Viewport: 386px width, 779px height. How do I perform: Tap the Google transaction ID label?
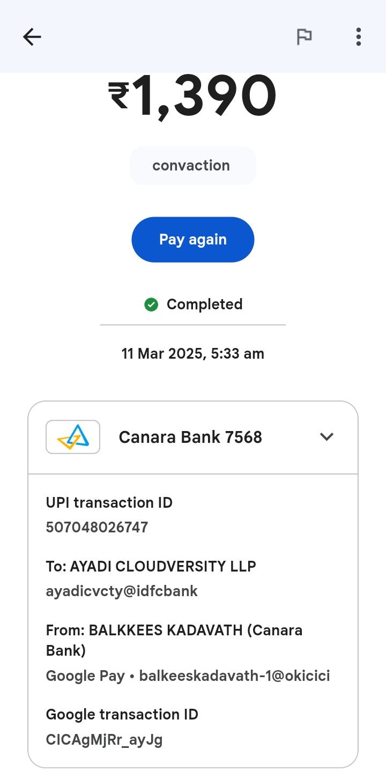122,715
